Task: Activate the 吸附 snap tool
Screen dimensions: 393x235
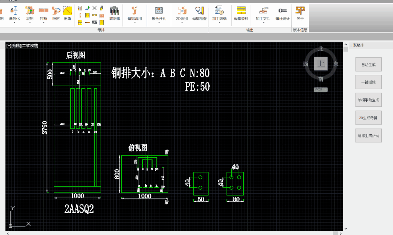Action: tap(56, 13)
